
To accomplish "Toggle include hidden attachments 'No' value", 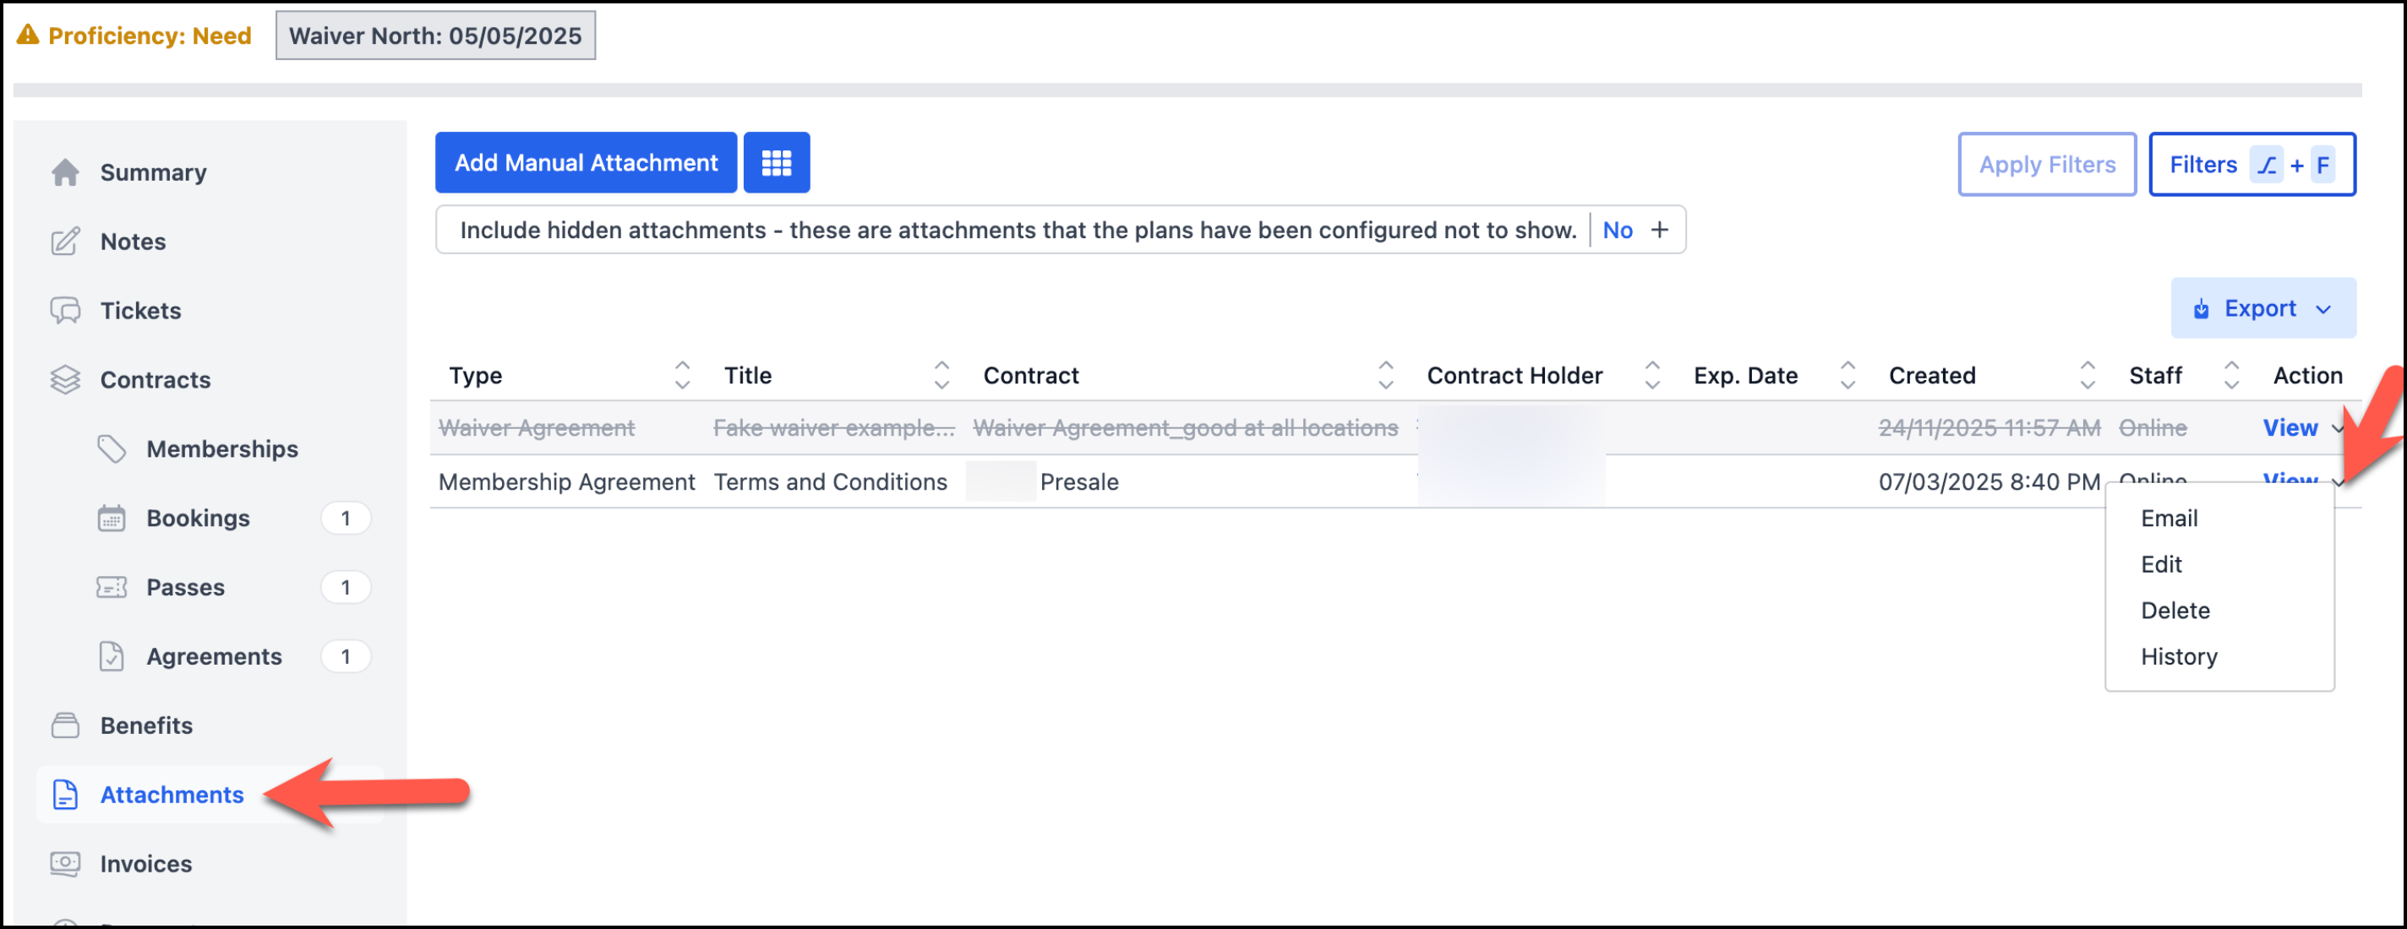I will coord(1617,231).
